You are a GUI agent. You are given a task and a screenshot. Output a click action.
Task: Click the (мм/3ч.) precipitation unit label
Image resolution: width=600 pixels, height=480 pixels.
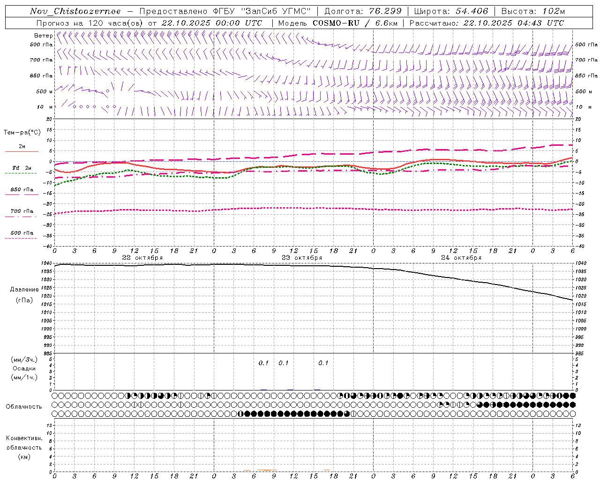click(x=24, y=360)
